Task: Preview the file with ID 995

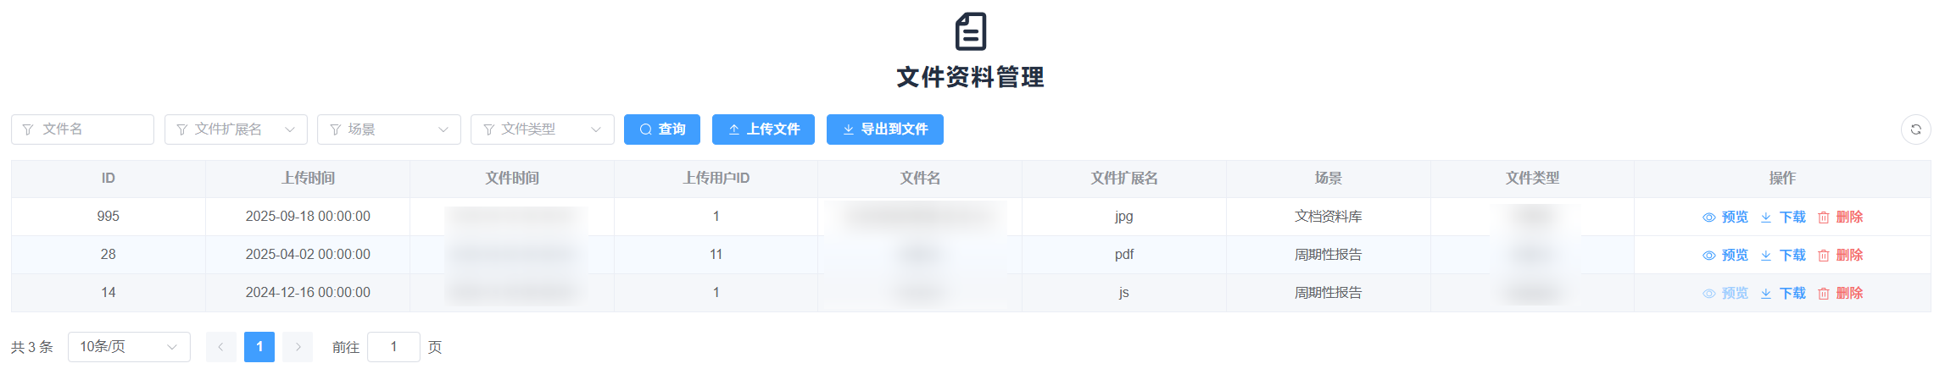Action: click(x=1725, y=218)
